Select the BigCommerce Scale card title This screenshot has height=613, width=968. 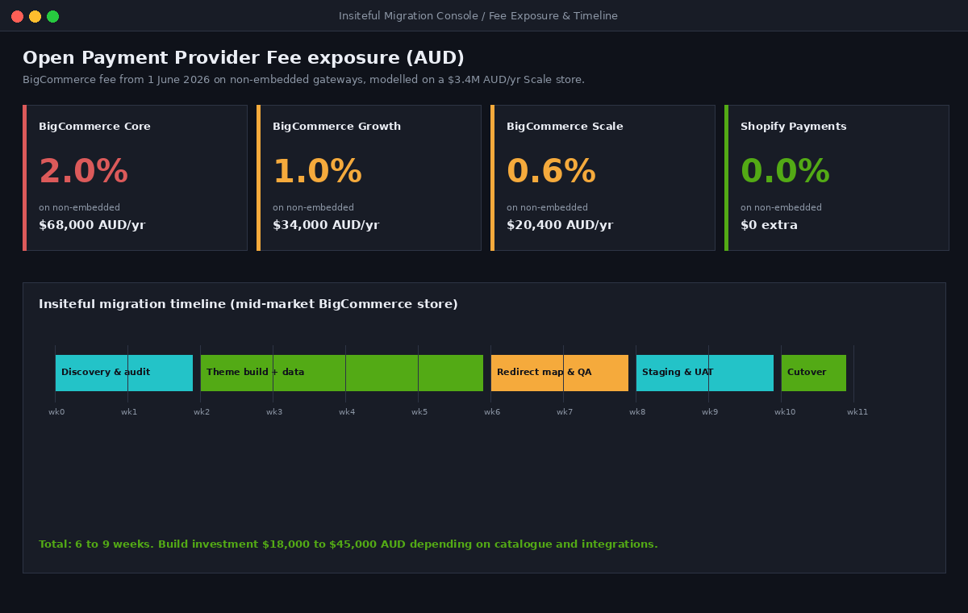point(565,127)
